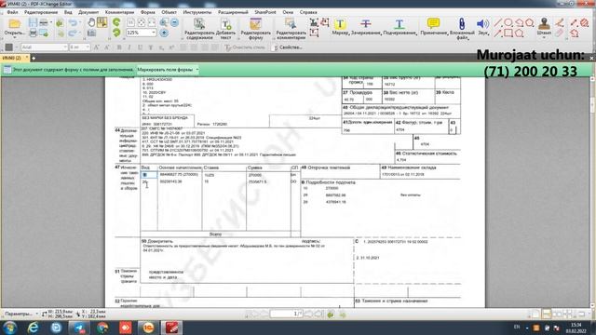Click the Snapshot camera tool

tap(91, 33)
